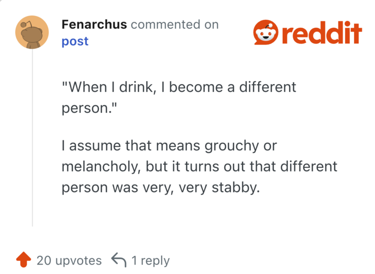Click the "commented on" text
The image size is (375, 274).
coord(174,24)
